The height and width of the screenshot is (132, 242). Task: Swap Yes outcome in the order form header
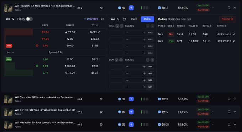click(118, 19)
